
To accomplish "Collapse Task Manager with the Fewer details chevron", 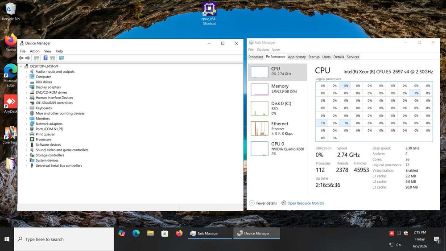I will pos(252,203).
